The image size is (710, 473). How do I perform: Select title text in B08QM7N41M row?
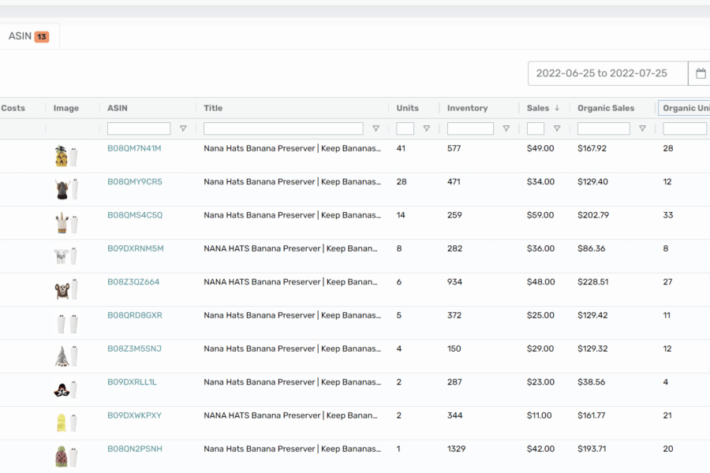coord(292,148)
